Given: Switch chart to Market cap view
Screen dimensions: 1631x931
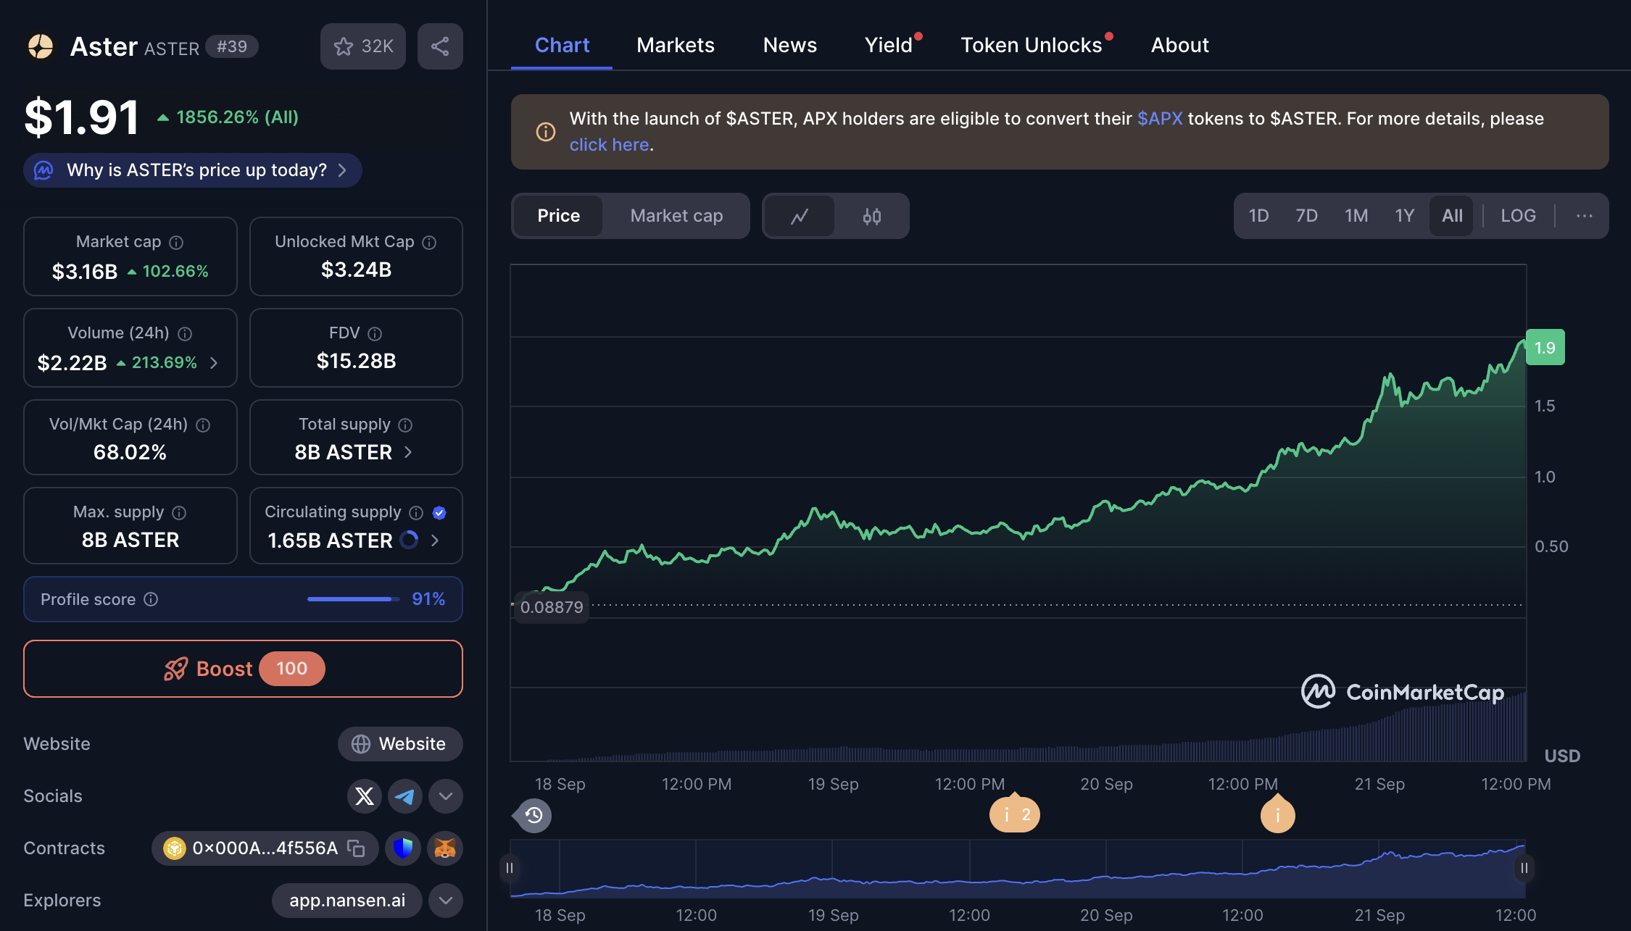Looking at the screenshot, I should click(x=676, y=215).
